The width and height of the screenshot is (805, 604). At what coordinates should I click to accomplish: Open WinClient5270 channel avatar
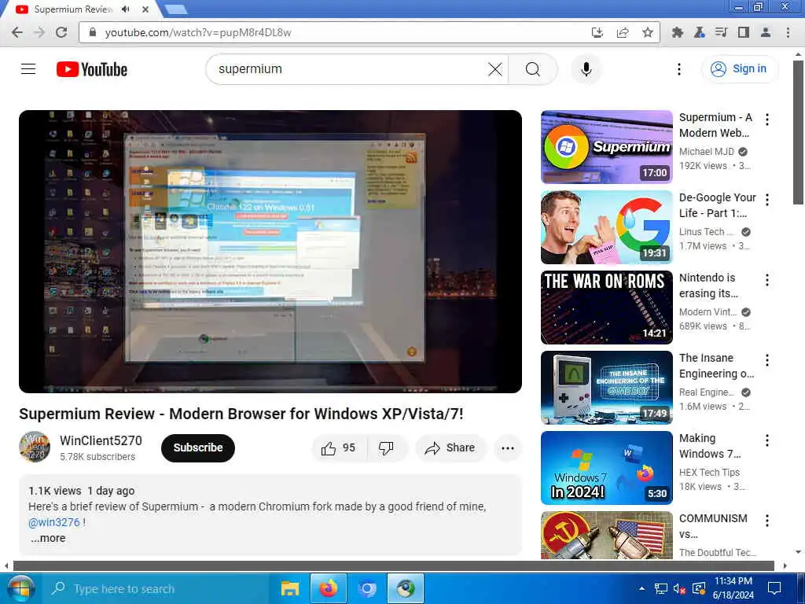[35, 447]
